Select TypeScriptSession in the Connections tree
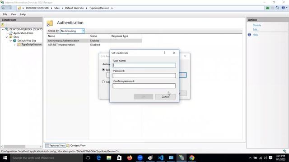The image size is (289, 162). (x=31, y=45)
